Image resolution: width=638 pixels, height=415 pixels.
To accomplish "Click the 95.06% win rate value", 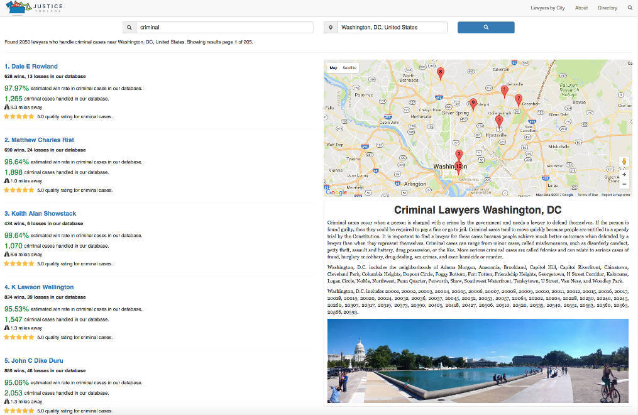I will (x=17, y=383).
